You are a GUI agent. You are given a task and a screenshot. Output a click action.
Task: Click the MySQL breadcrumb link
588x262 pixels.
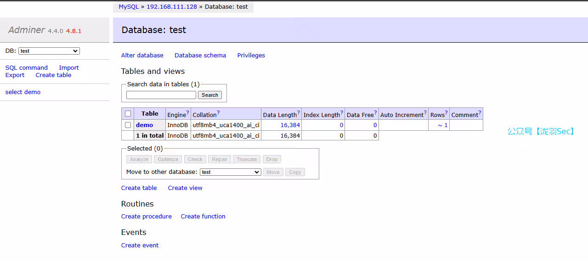tap(129, 7)
